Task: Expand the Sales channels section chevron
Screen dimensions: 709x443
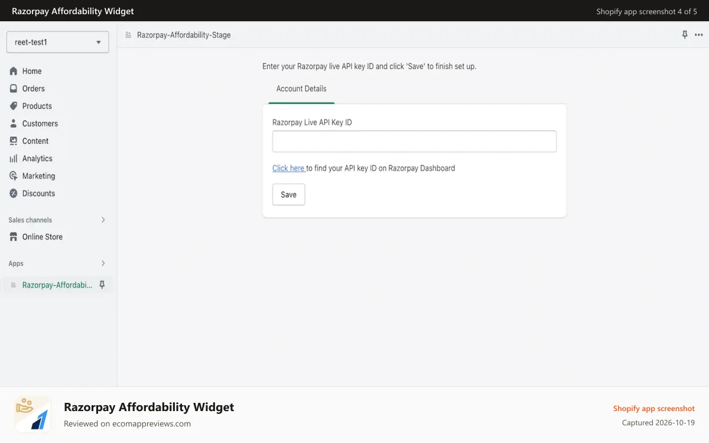Action: tap(103, 220)
